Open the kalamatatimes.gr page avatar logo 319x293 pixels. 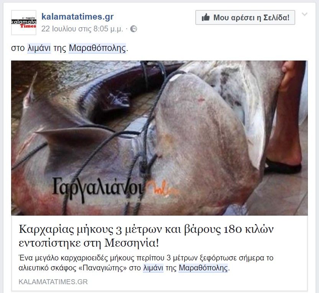click(24, 23)
